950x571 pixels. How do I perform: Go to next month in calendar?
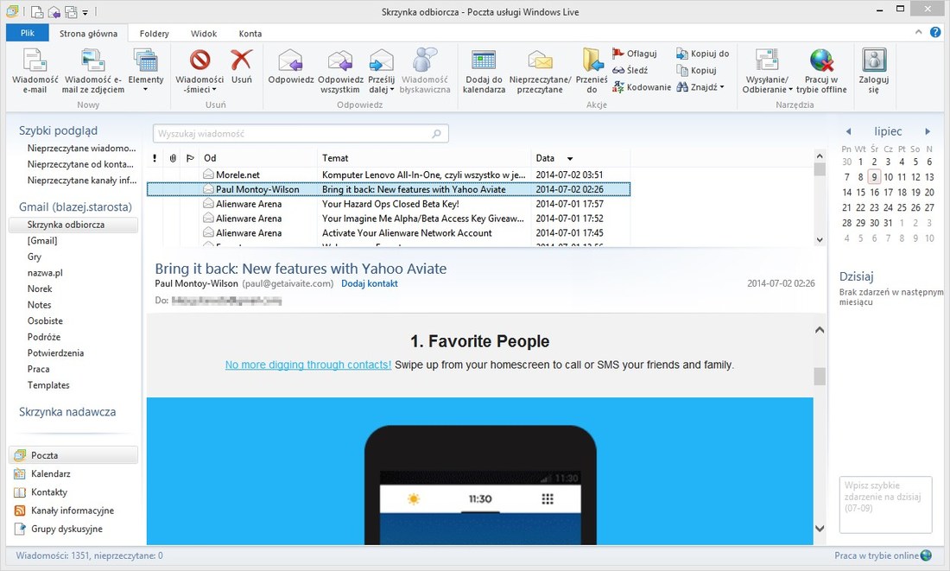click(927, 131)
